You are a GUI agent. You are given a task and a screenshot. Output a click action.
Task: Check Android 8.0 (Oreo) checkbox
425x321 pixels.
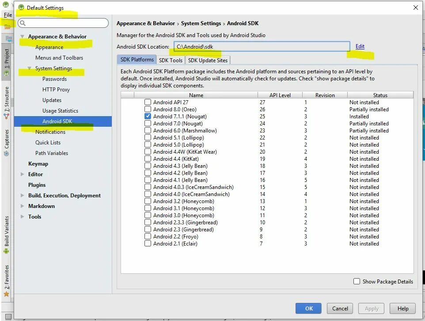148,109
